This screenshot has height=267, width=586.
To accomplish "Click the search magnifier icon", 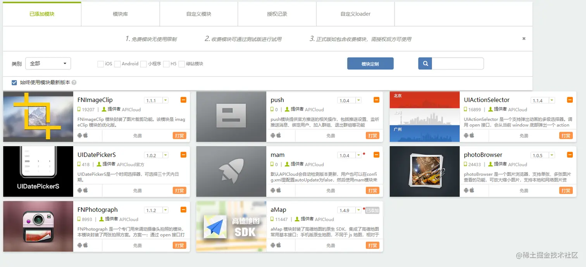I will pos(425,64).
